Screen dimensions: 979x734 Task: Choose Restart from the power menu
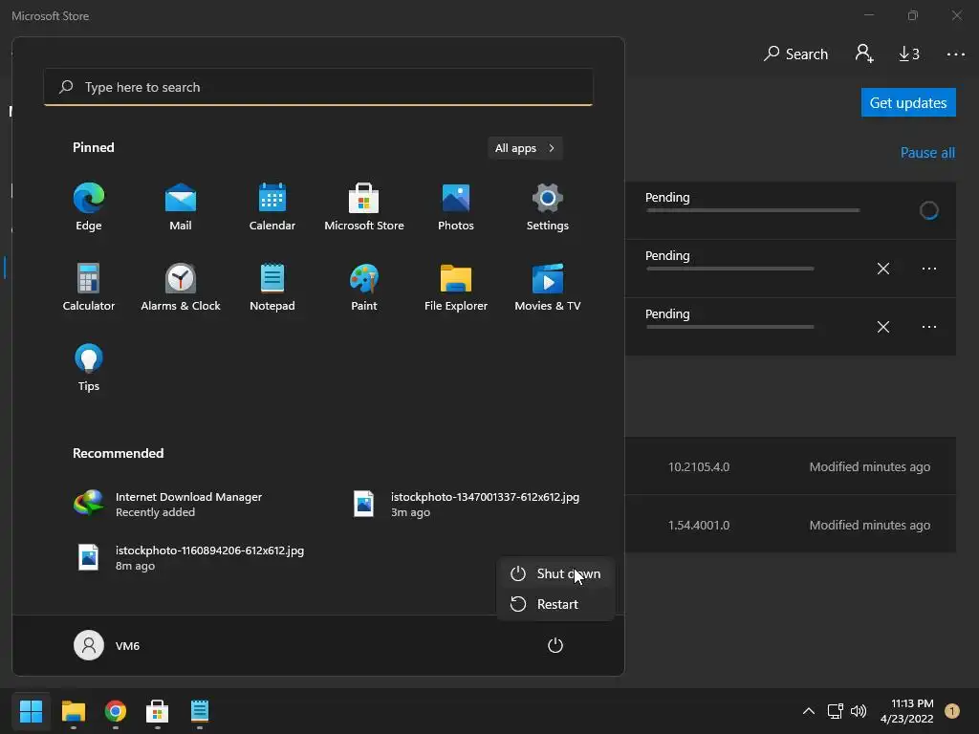click(x=555, y=604)
